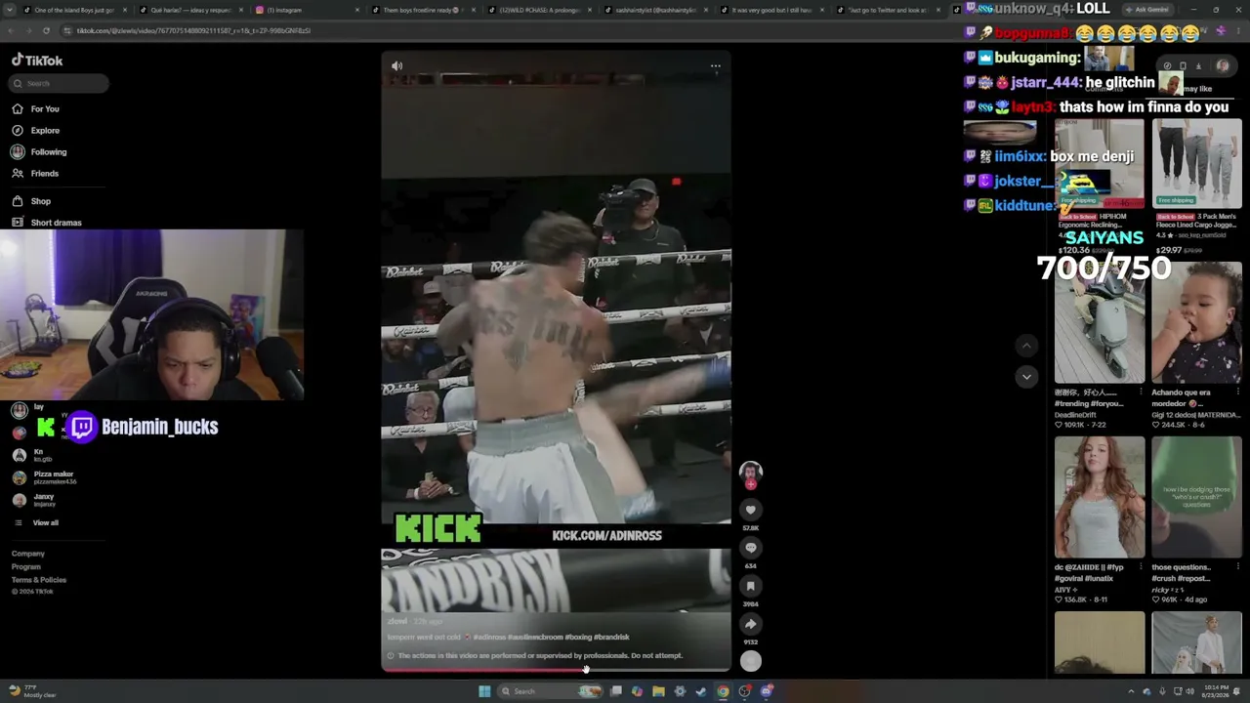Open options for 'Achando que era' video
This screenshot has width=1250, height=703.
pyautogui.click(x=1238, y=393)
